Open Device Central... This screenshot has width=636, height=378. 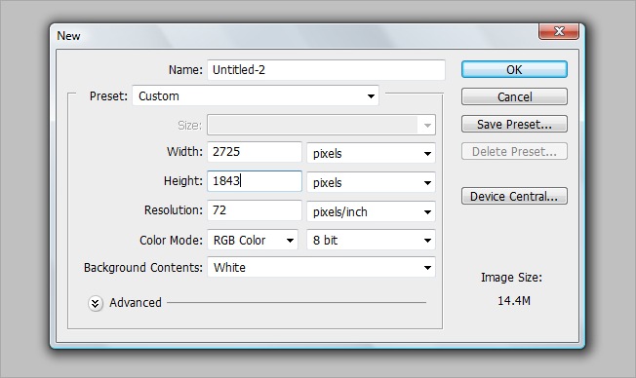tap(514, 196)
